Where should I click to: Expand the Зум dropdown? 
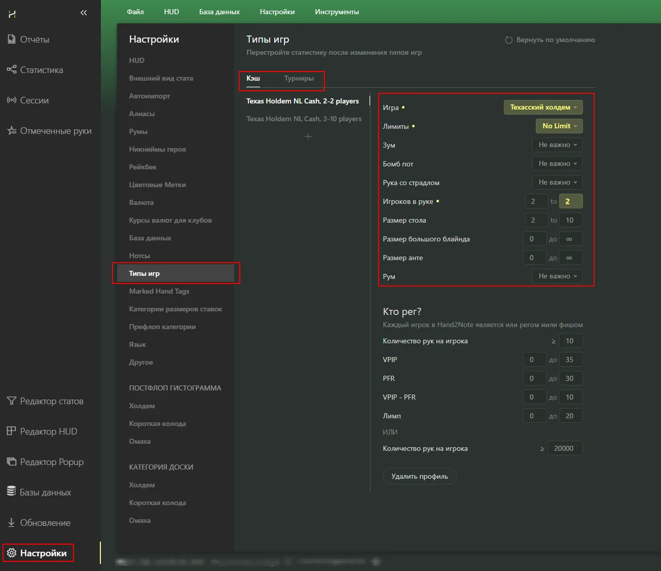tap(557, 145)
